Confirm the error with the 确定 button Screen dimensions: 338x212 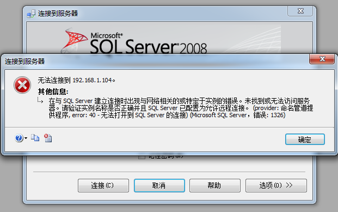click(305, 140)
